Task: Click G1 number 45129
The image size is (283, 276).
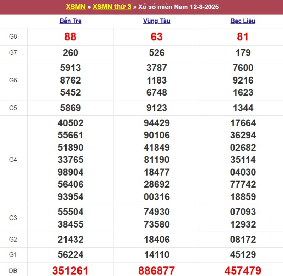Action: pyautogui.click(x=243, y=255)
